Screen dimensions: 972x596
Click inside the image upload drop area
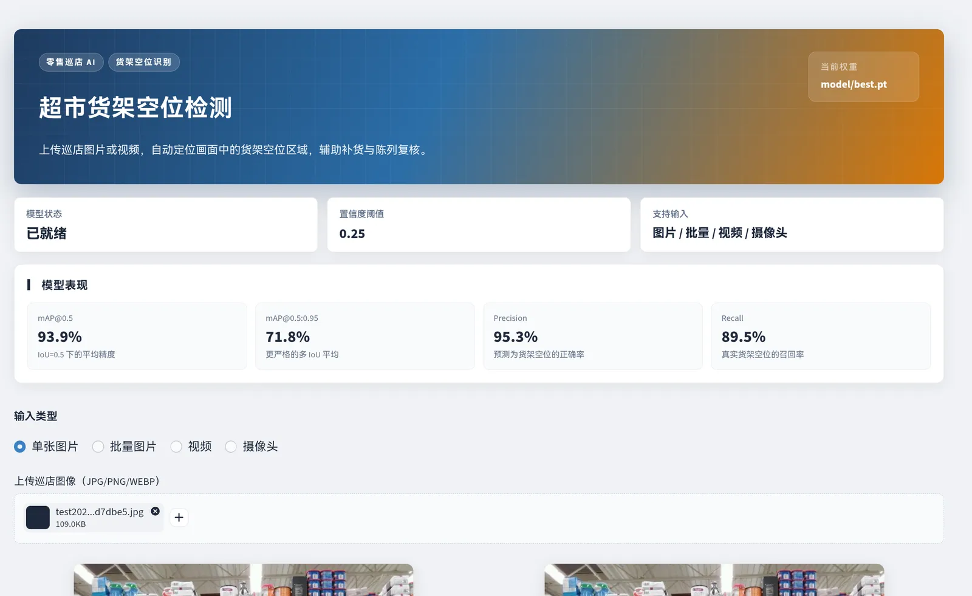(479, 518)
